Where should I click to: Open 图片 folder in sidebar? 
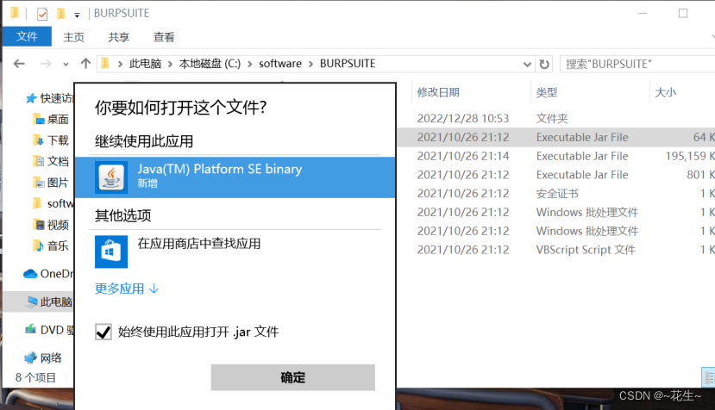[x=51, y=183]
